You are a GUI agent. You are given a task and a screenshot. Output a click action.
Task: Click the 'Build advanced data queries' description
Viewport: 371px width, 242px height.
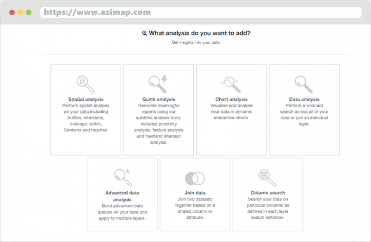coord(122,212)
